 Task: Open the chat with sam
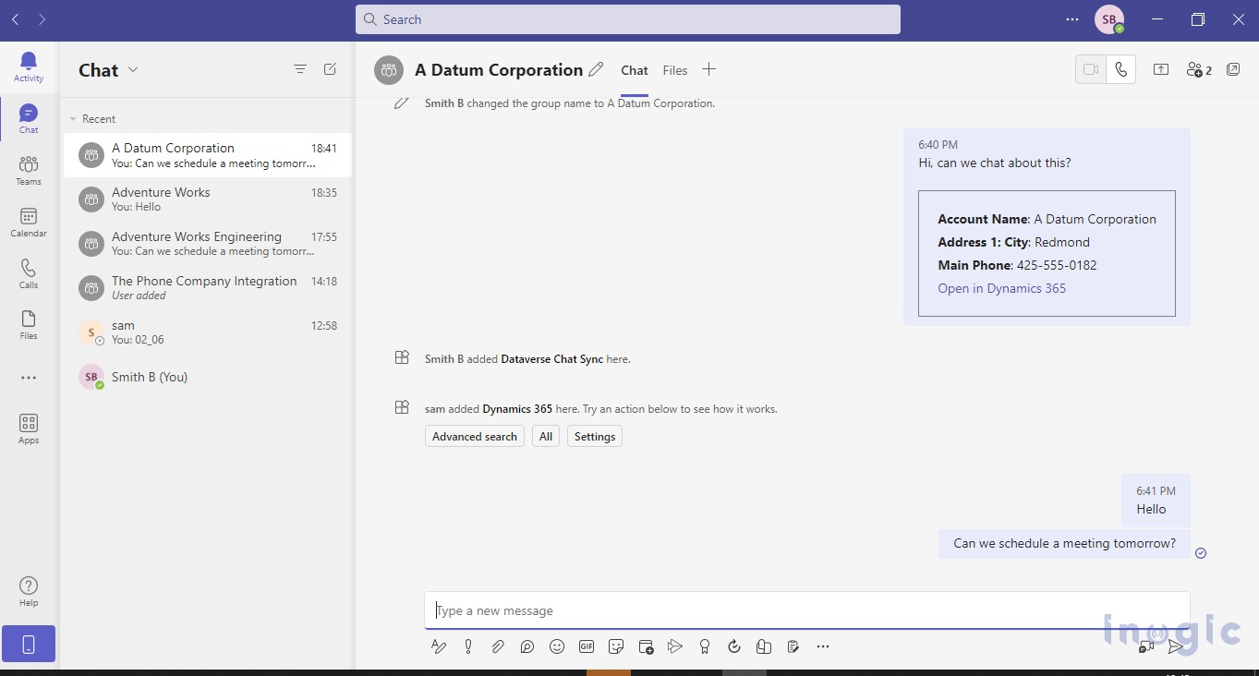(x=208, y=332)
